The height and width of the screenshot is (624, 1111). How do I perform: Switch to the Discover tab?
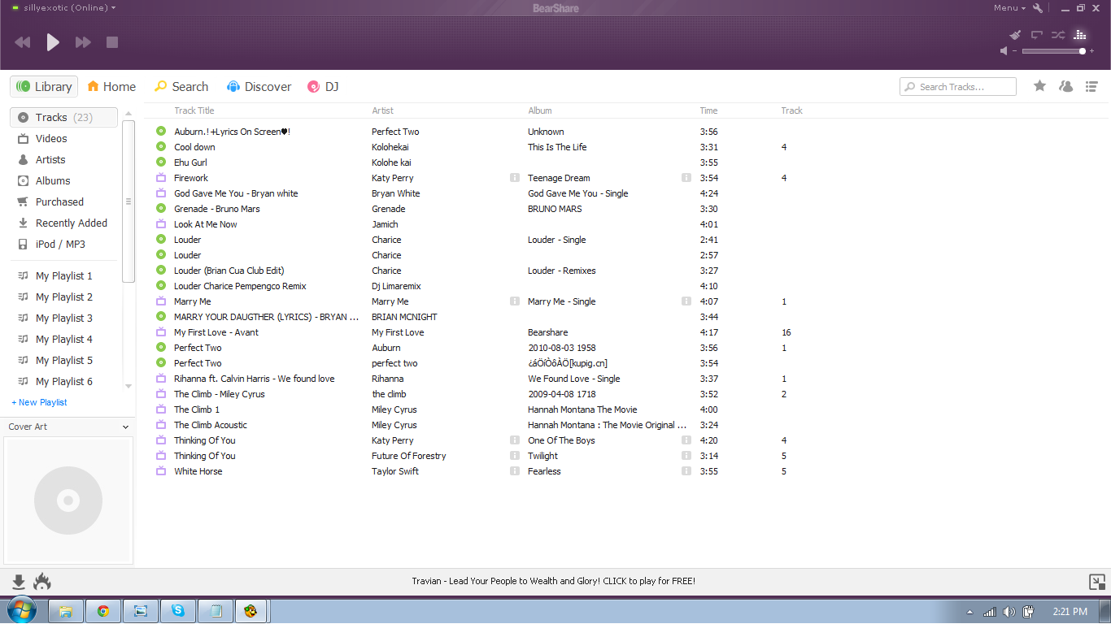pyautogui.click(x=259, y=87)
